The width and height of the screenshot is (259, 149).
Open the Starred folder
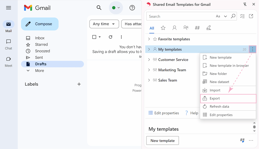coord(52,44)
